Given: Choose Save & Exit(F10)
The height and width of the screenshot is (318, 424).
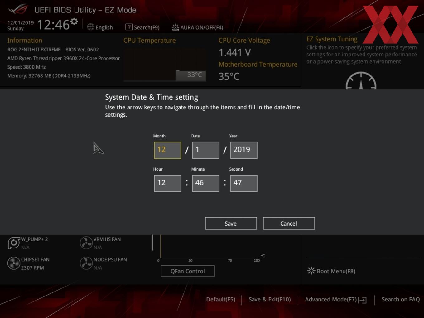Looking at the screenshot, I should [270, 300].
